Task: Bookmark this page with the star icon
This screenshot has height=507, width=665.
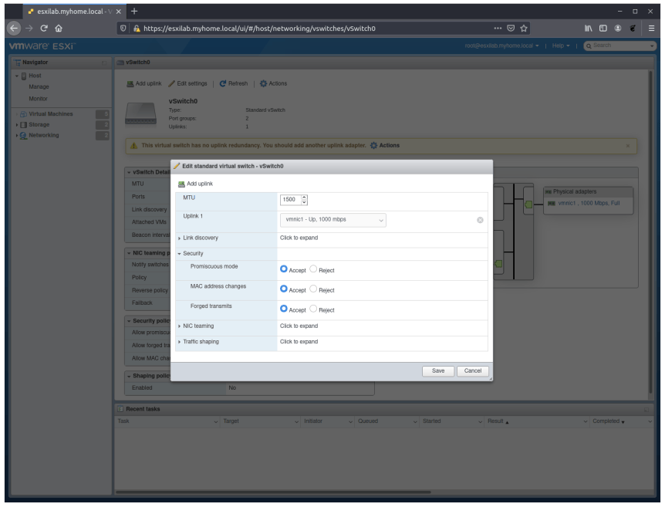Action: (524, 29)
